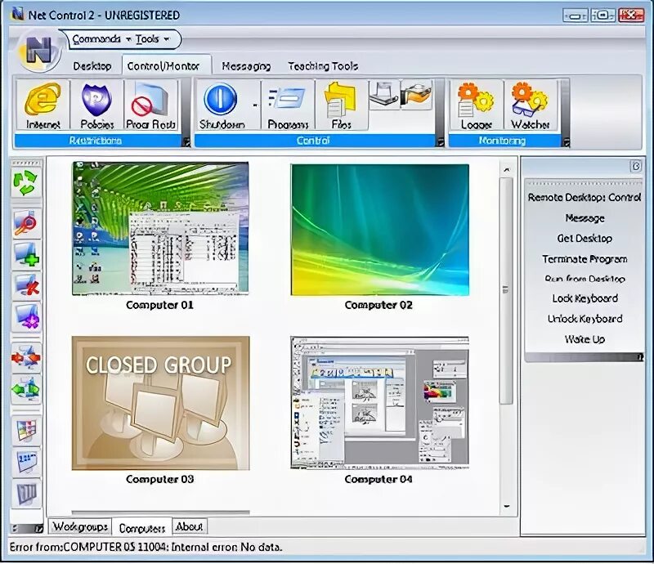Click the Message quick command

click(x=585, y=217)
